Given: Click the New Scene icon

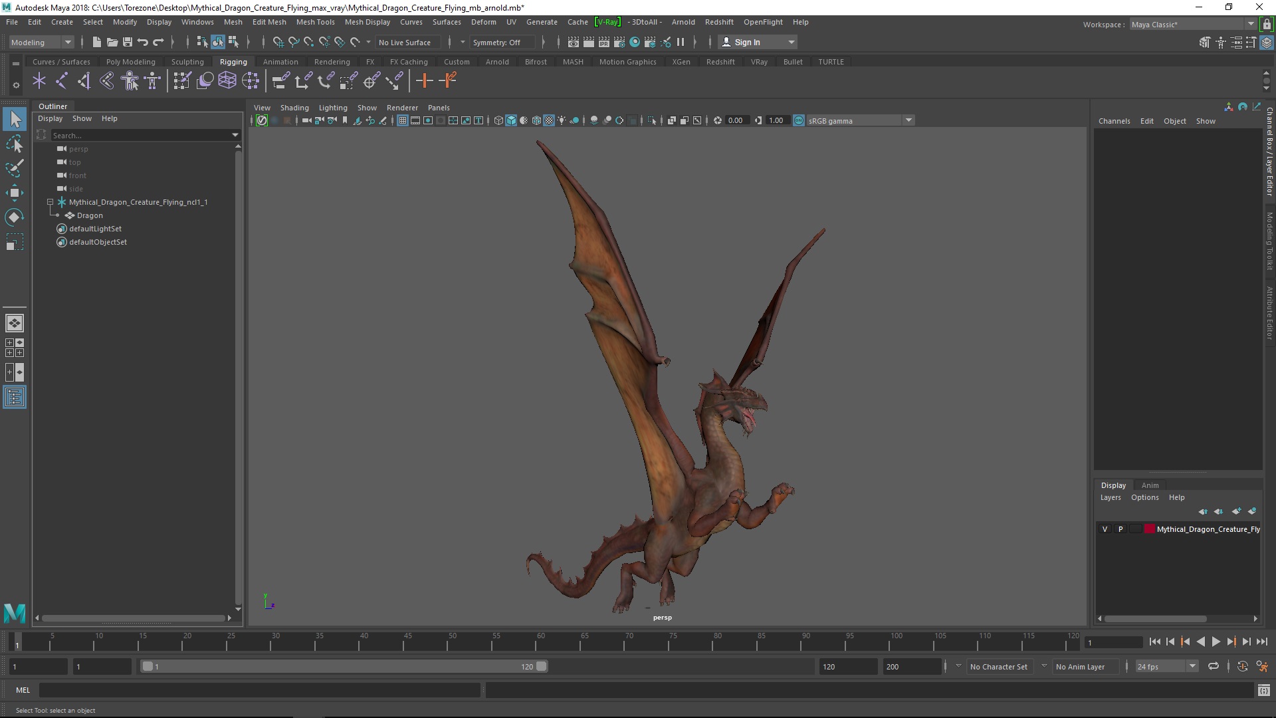Looking at the screenshot, I should 97,42.
